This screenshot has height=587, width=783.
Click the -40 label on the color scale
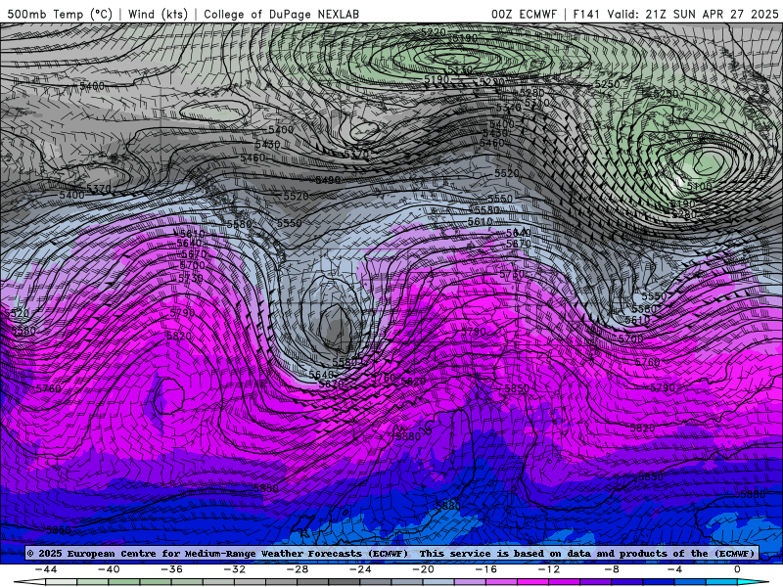coord(109,569)
